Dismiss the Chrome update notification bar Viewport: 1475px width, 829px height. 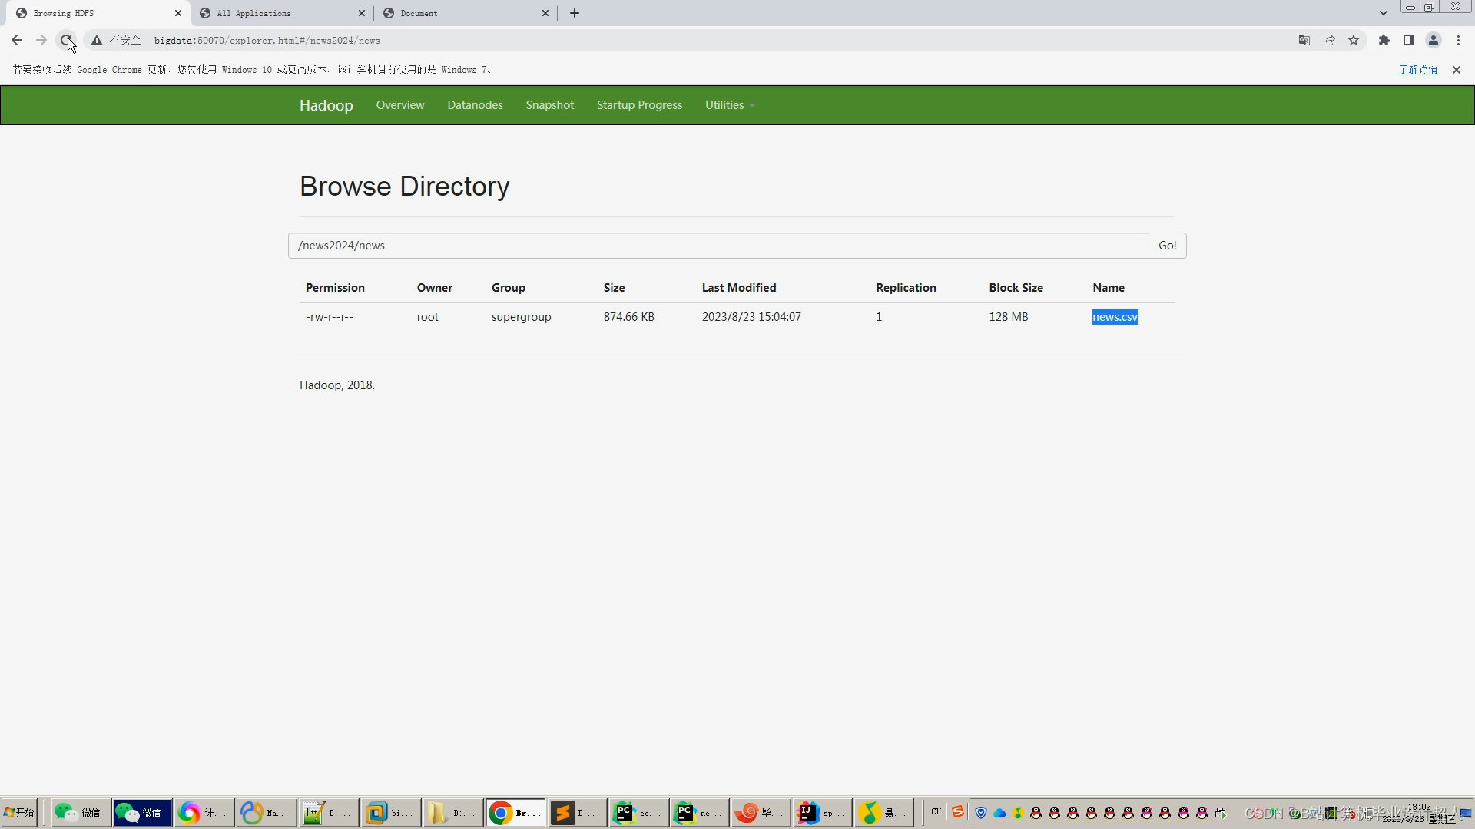pos(1456,70)
